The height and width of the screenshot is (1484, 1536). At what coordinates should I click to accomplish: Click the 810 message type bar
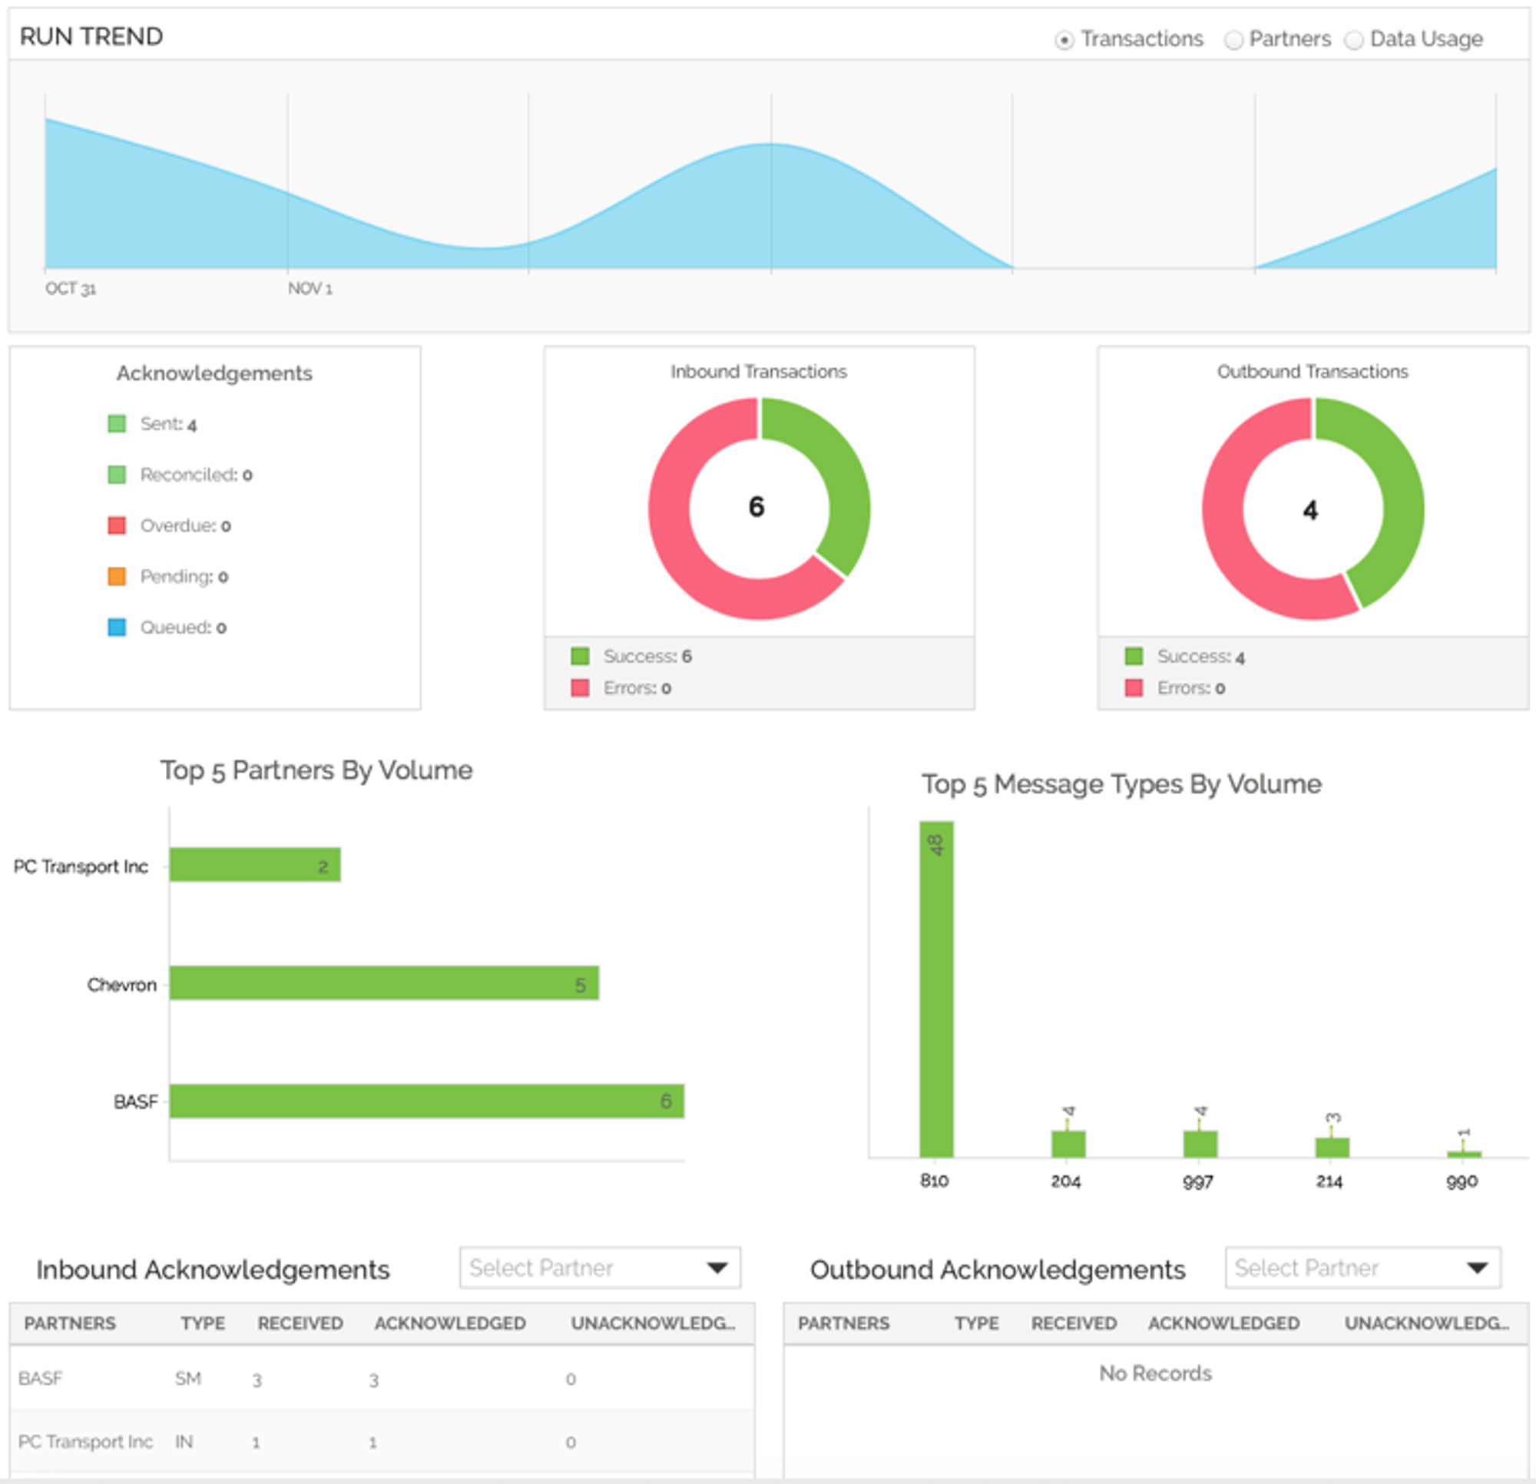tap(935, 988)
